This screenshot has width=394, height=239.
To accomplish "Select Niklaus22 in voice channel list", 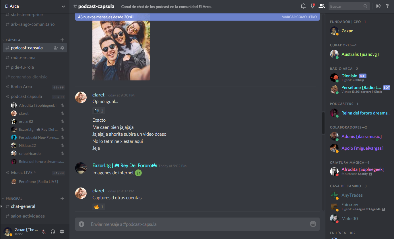I will [x=38, y=145].
